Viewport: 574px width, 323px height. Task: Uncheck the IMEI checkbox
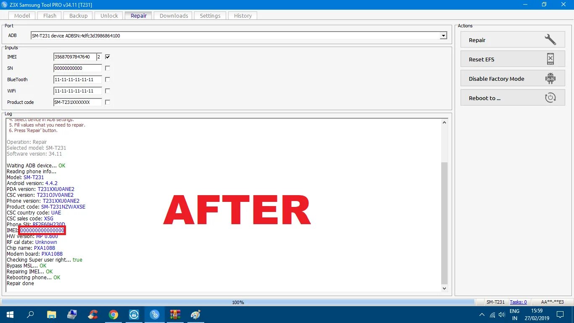(x=108, y=57)
